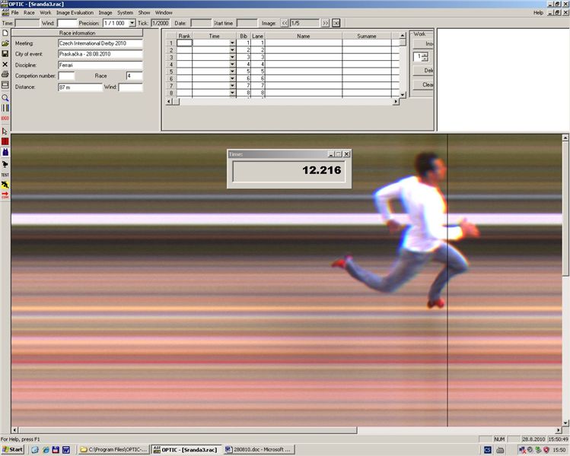Image resolution: width=570 pixels, height=456 pixels.
Task: Click the Word icon in quick launch
Action: [x=65, y=449]
